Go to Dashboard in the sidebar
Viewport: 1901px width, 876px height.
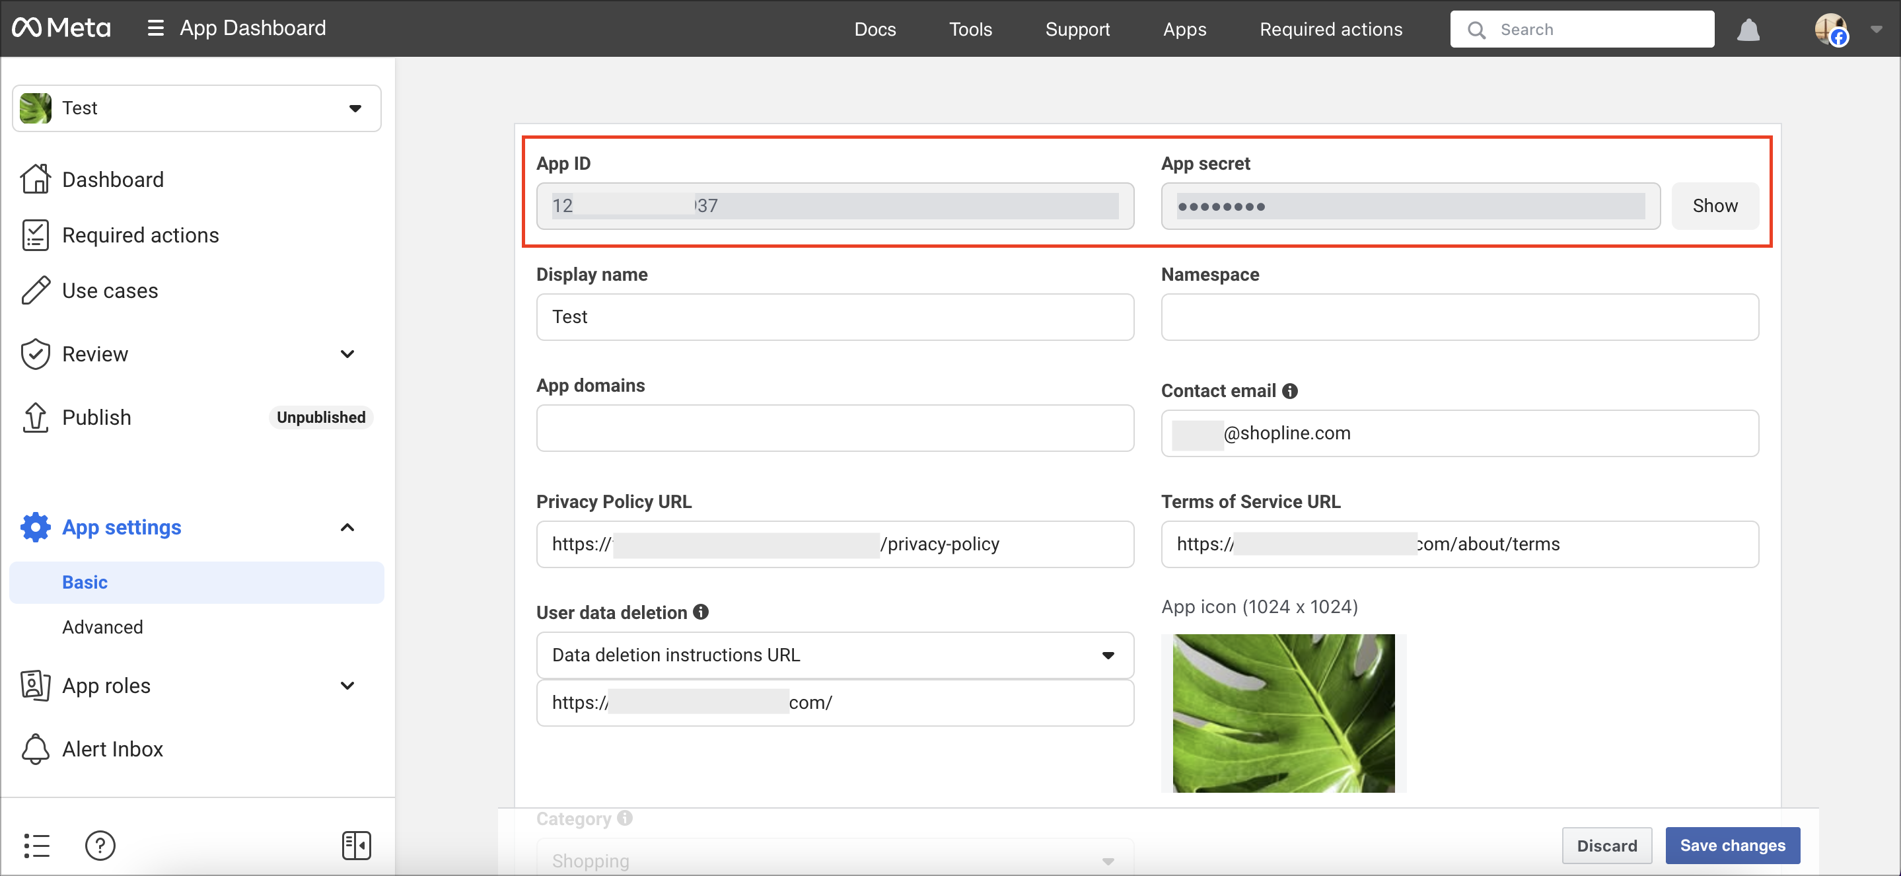[x=113, y=179]
